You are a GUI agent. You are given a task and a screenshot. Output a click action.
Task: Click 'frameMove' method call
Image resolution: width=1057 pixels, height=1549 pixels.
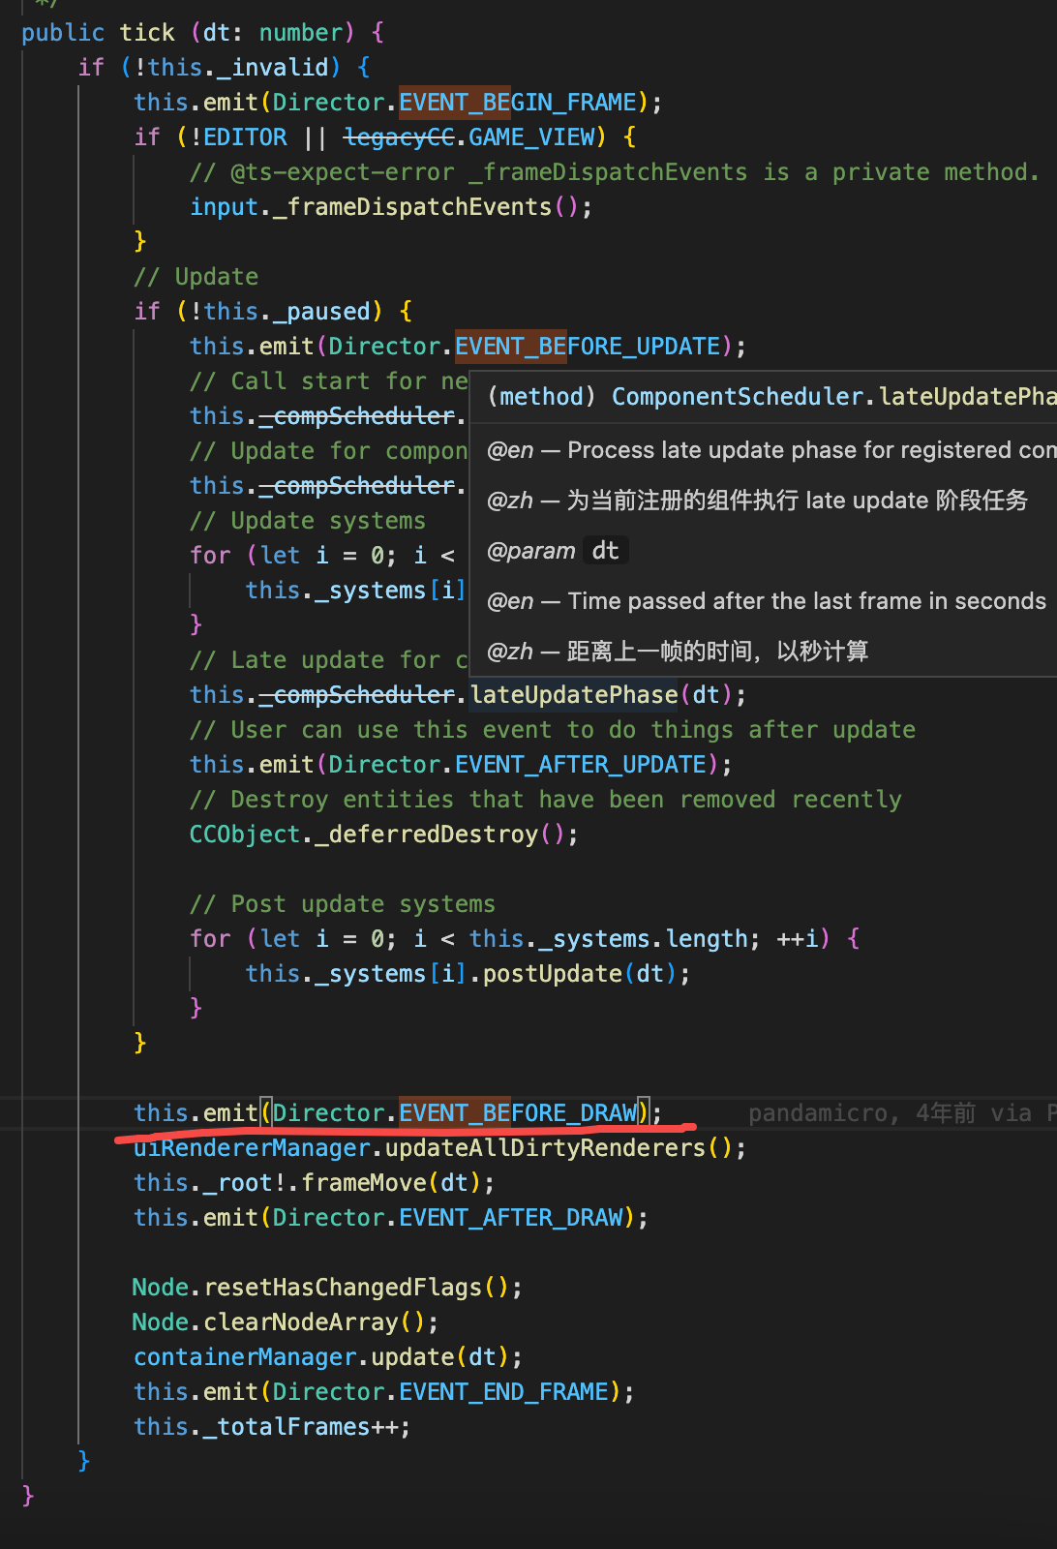coord(364,1183)
